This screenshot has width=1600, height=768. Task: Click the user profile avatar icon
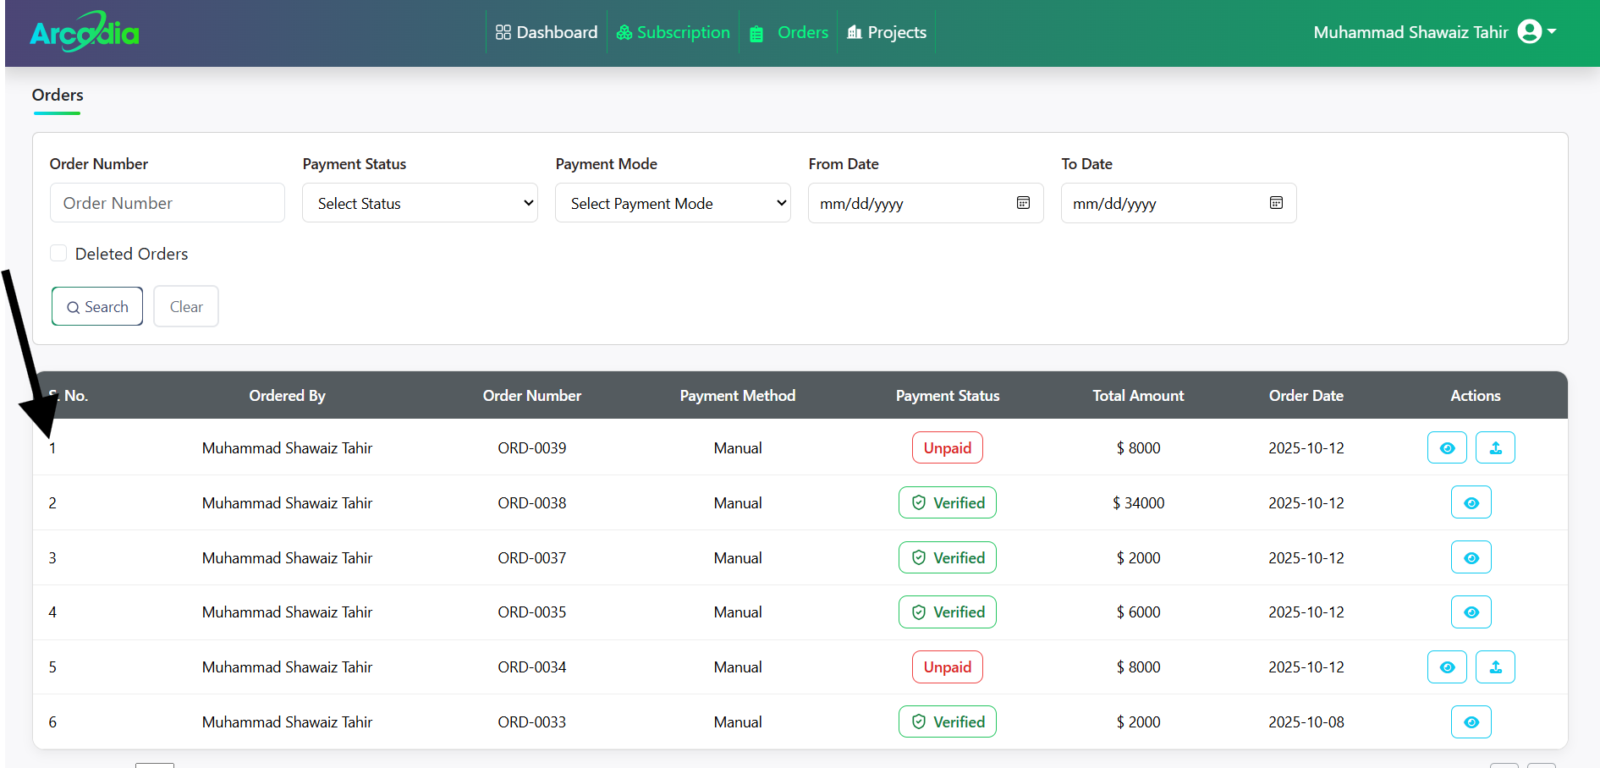[x=1529, y=31]
